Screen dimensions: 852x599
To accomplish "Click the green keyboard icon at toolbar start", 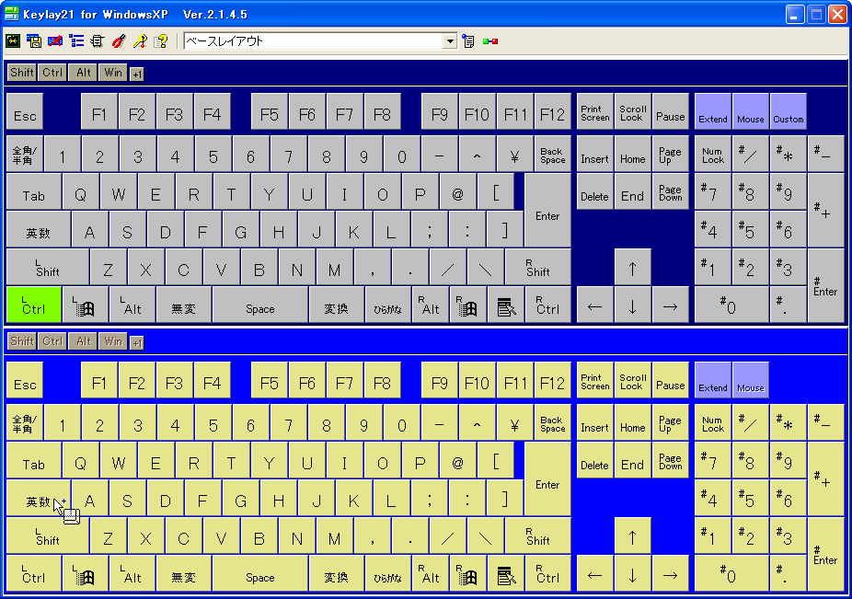I will 13,40.
